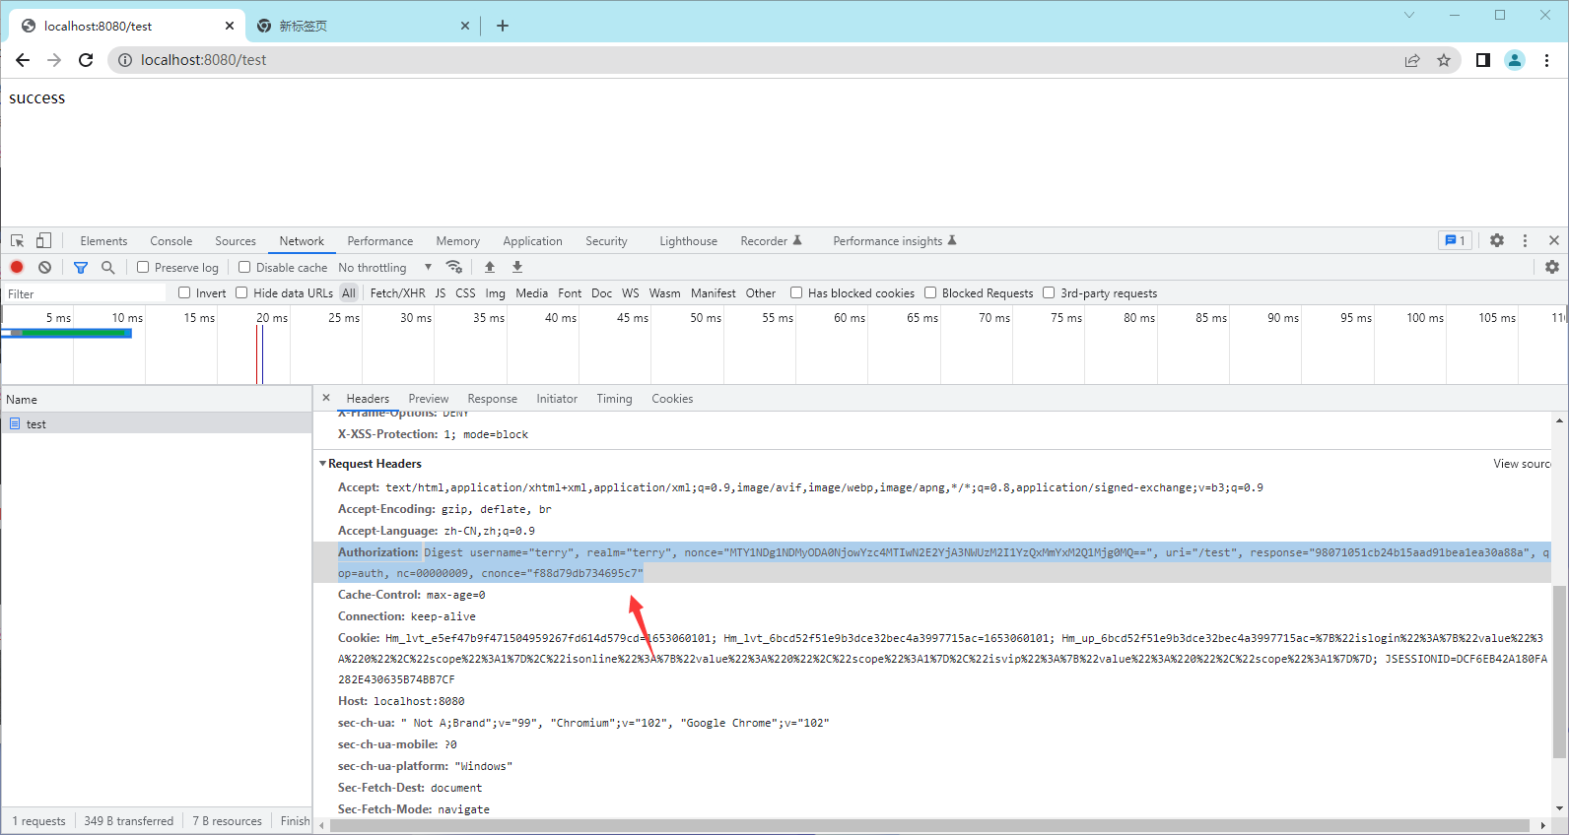Show the Preview tab of request
This screenshot has width=1569, height=835.
point(428,399)
